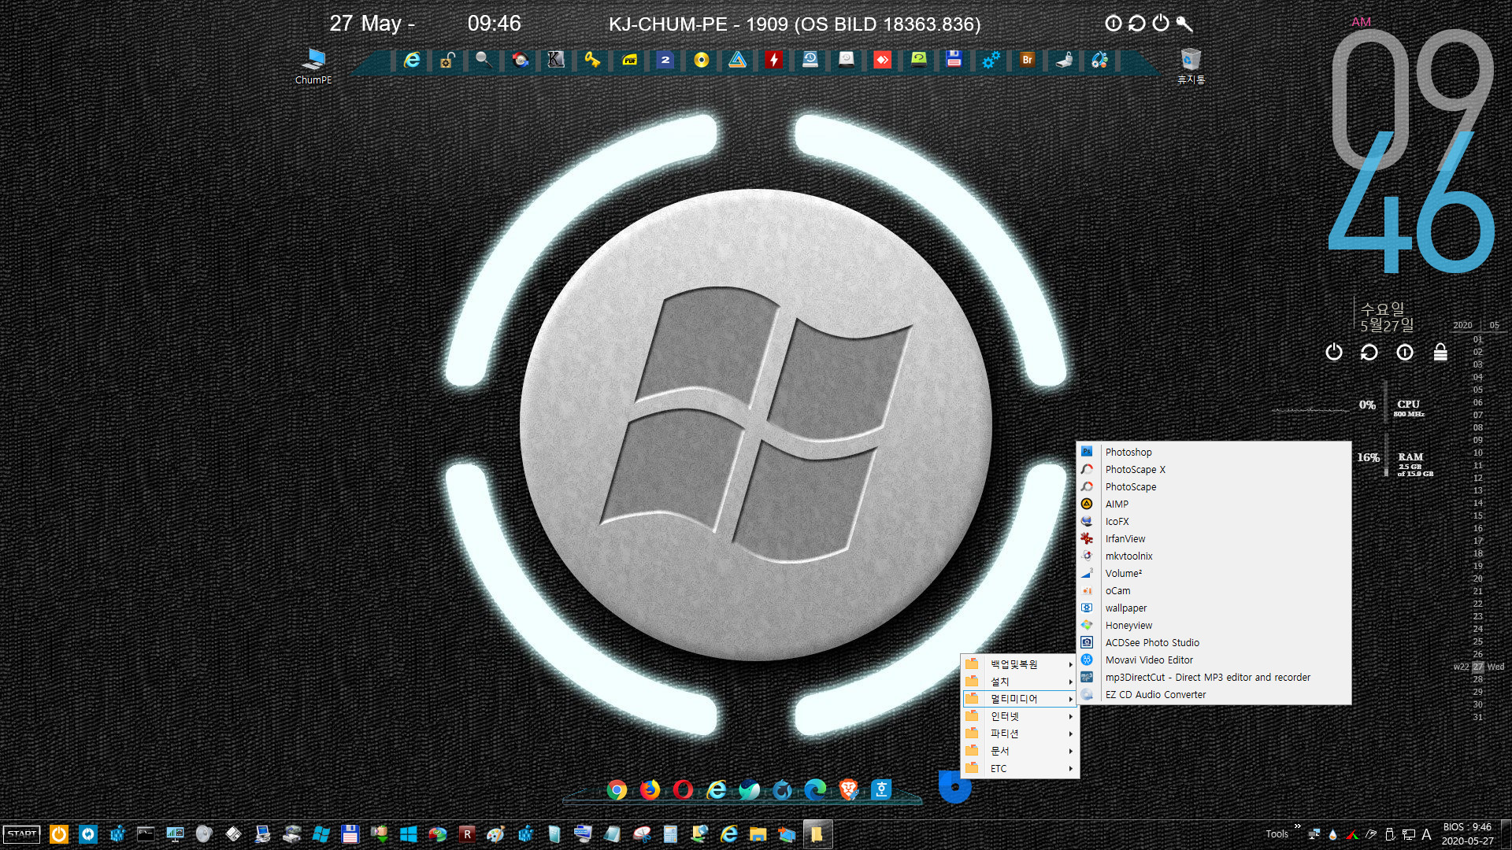This screenshot has width=1512, height=850.
Task: Expand the Tools toolbar overflow chevron
Action: [1297, 826]
